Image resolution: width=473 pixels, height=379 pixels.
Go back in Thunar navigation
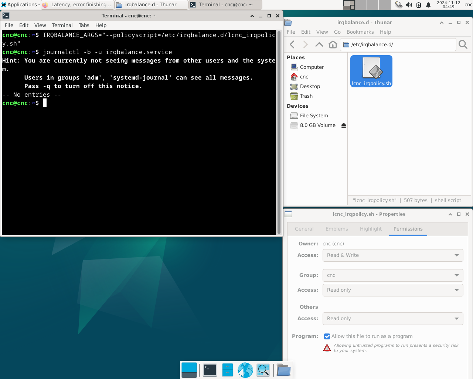pos(292,44)
